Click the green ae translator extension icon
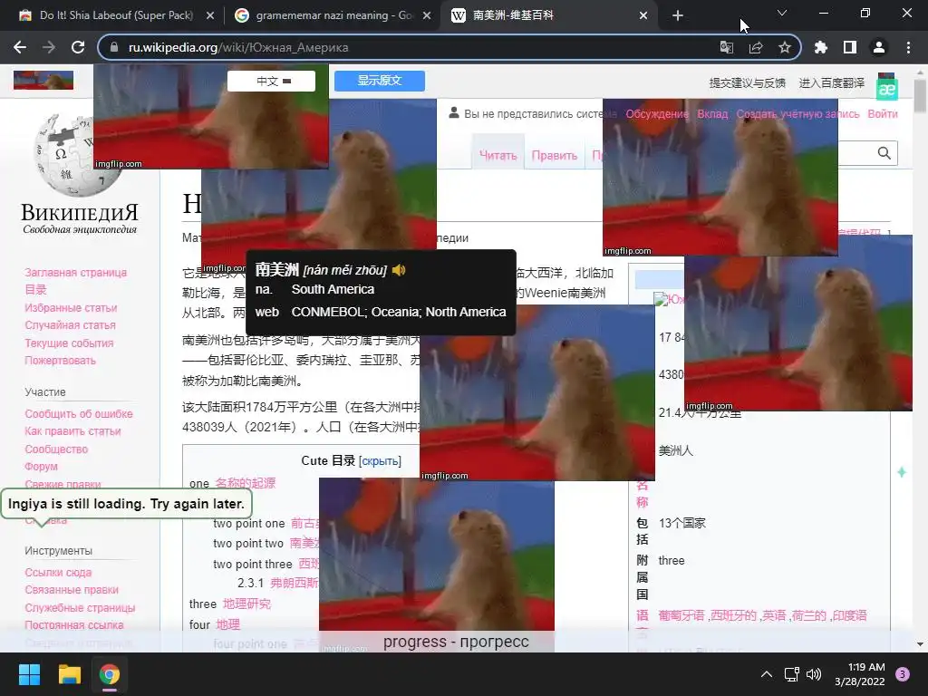Screen dimensions: 928x696 pyautogui.click(x=886, y=90)
